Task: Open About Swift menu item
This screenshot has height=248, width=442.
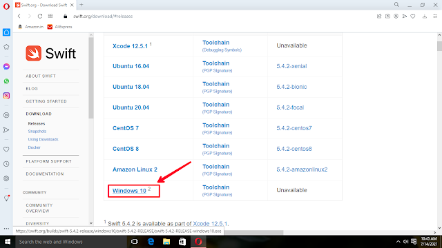Action: tap(41, 76)
